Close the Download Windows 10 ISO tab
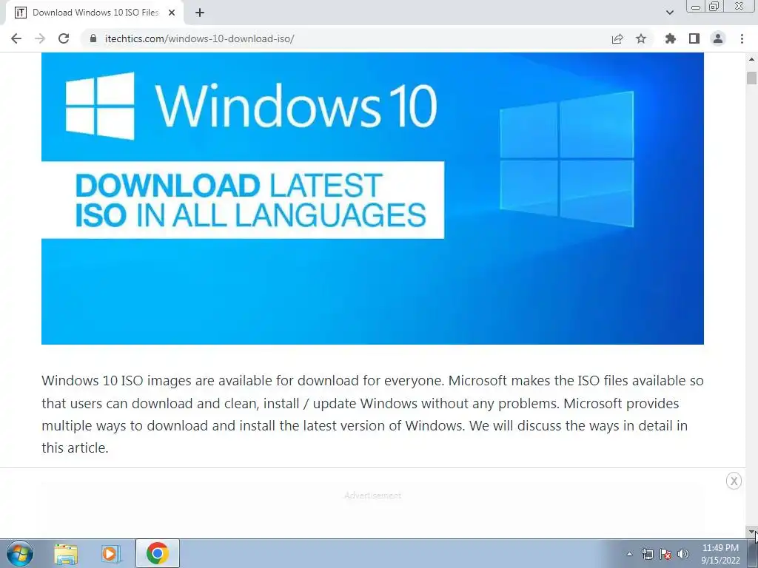The image size is (758, 568). tap(172, 13)
